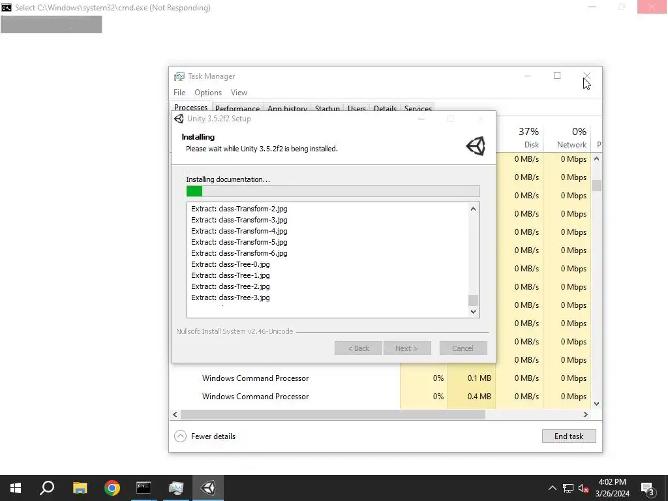Click Task Manager vertical scroll up arrow

point(596,159)
